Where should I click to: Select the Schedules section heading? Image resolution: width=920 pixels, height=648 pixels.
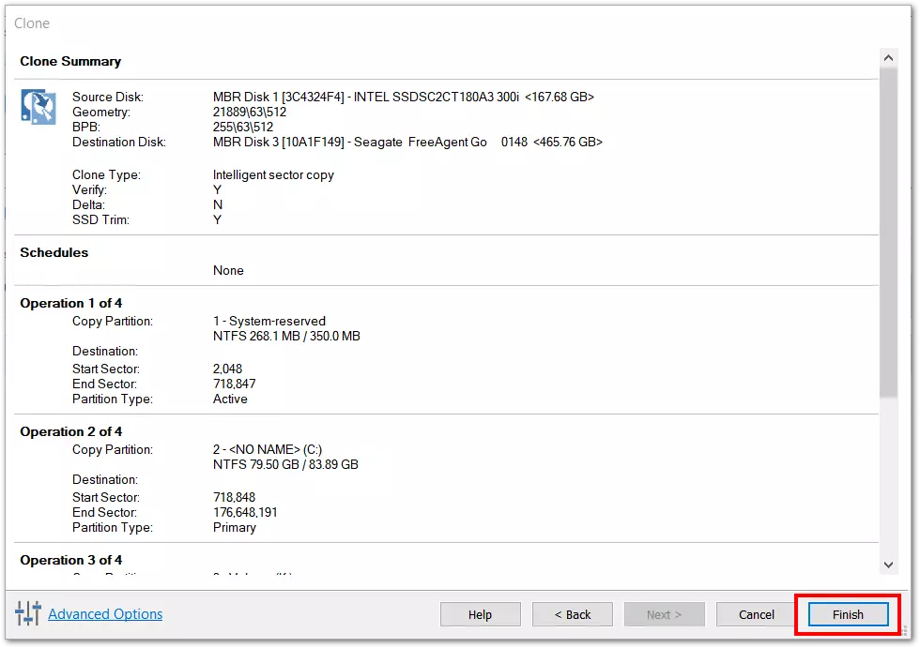54,252
